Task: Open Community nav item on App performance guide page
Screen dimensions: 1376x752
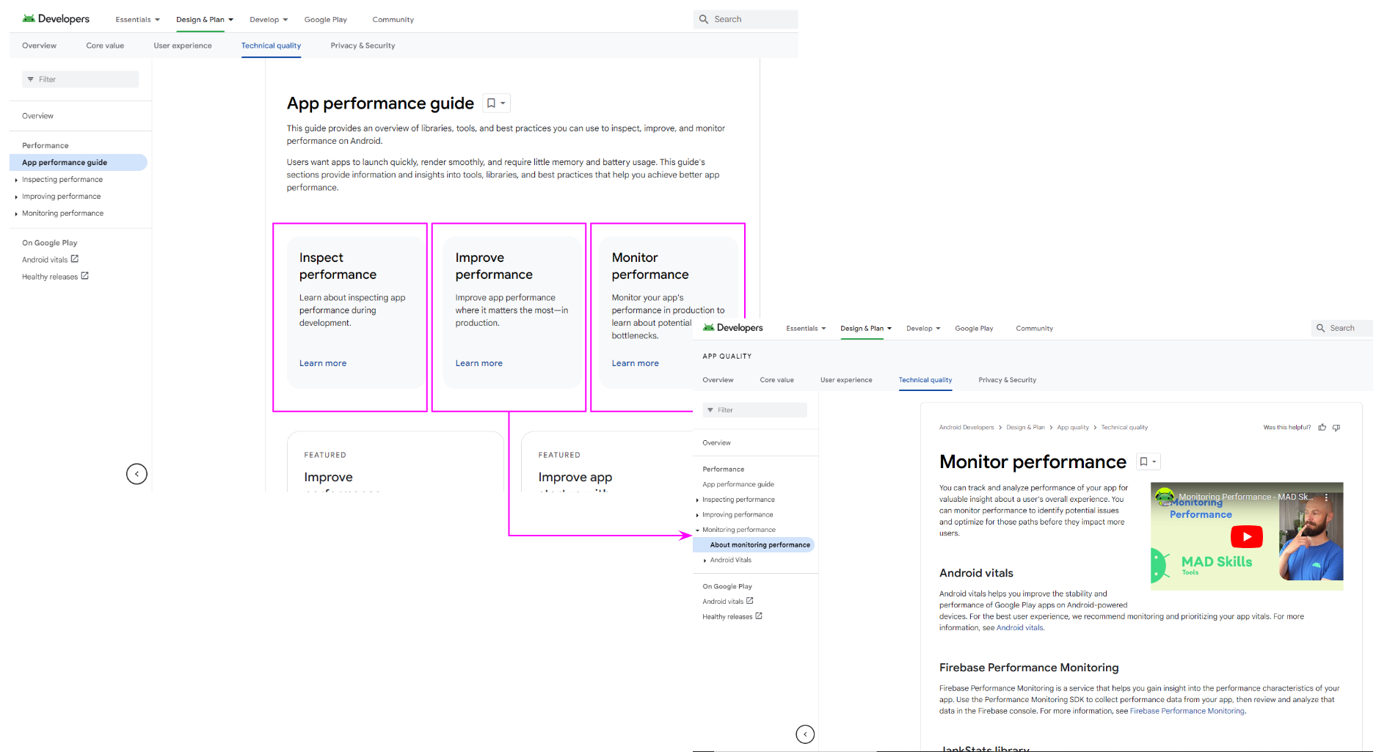Action: [x=393, y=20]
